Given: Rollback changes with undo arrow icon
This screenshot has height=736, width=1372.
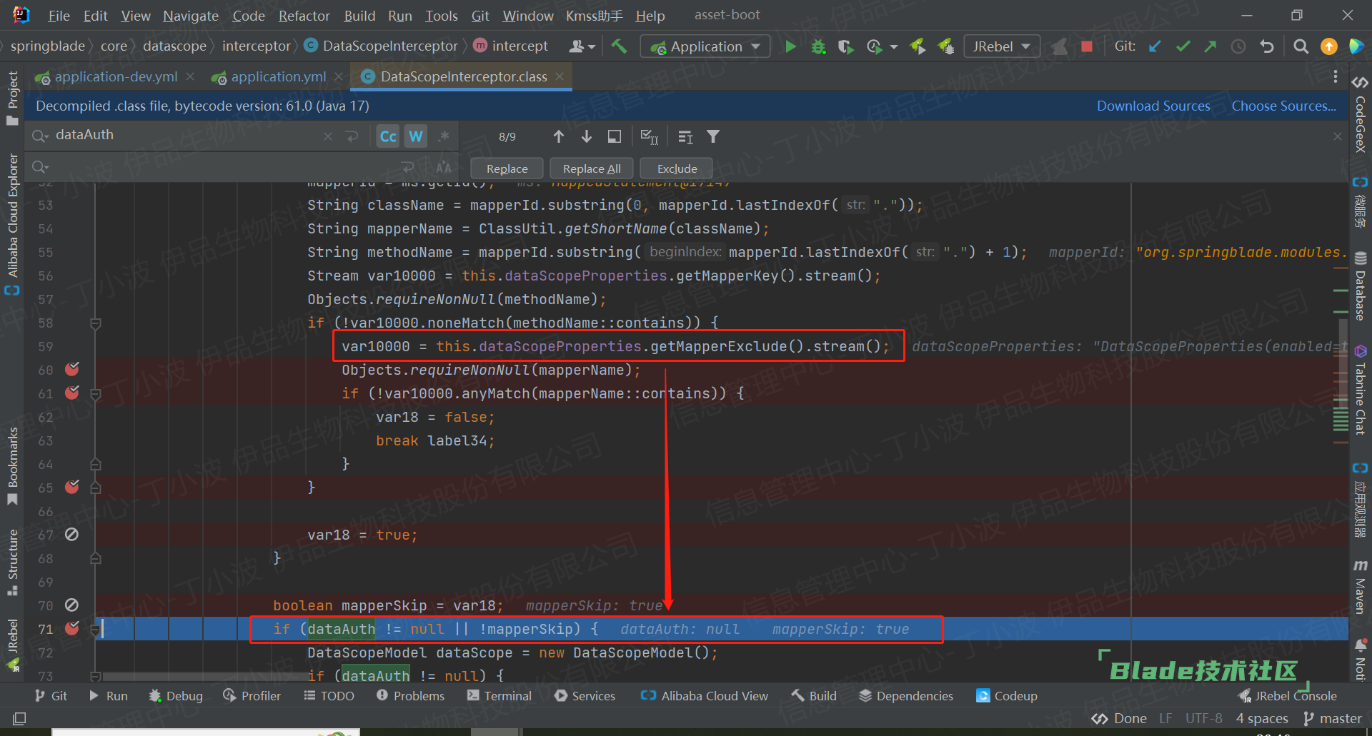Looking at the screenshot, I should (1267, 46).
